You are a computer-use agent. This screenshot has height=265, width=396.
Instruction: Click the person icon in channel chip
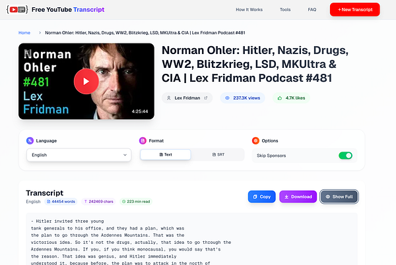(x=169, y=98)
